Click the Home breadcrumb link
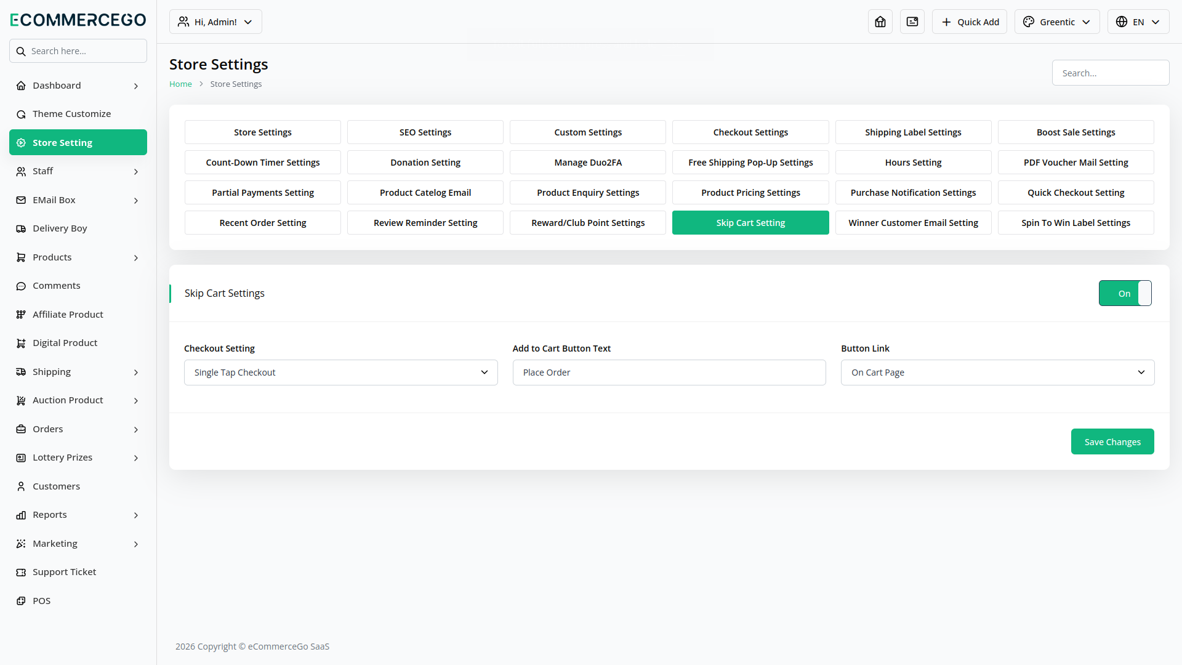Viewport: 1182px width, 665px height. point(180,84)
